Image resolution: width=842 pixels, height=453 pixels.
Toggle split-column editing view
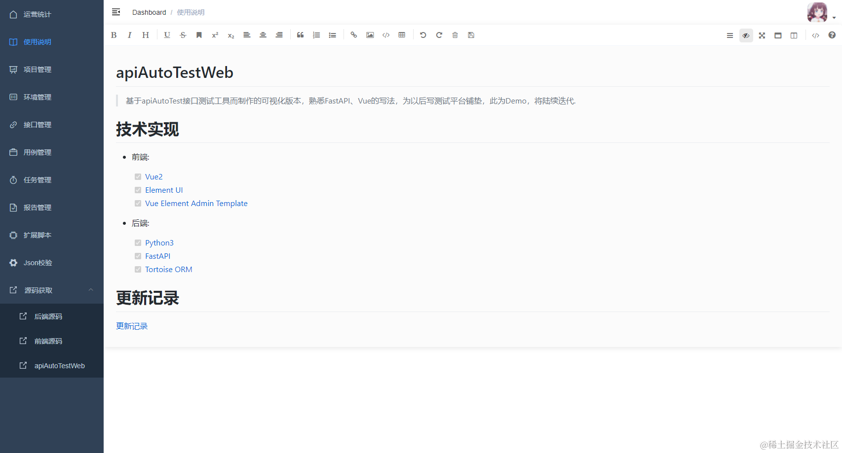point(794,35)
